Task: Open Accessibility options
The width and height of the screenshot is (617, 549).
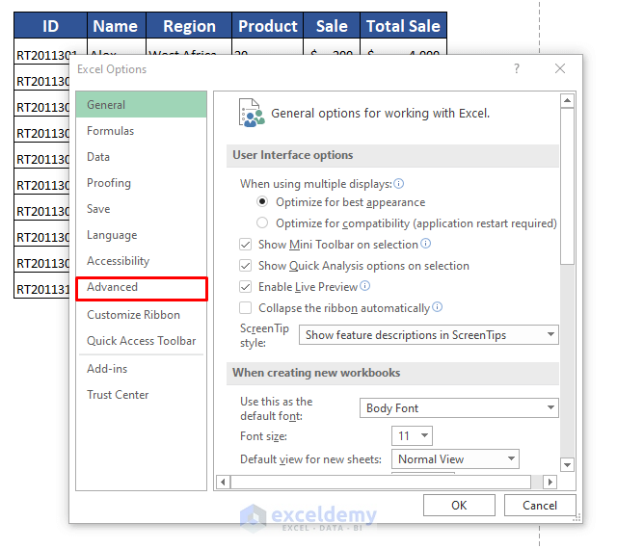Action: point(142,261)
